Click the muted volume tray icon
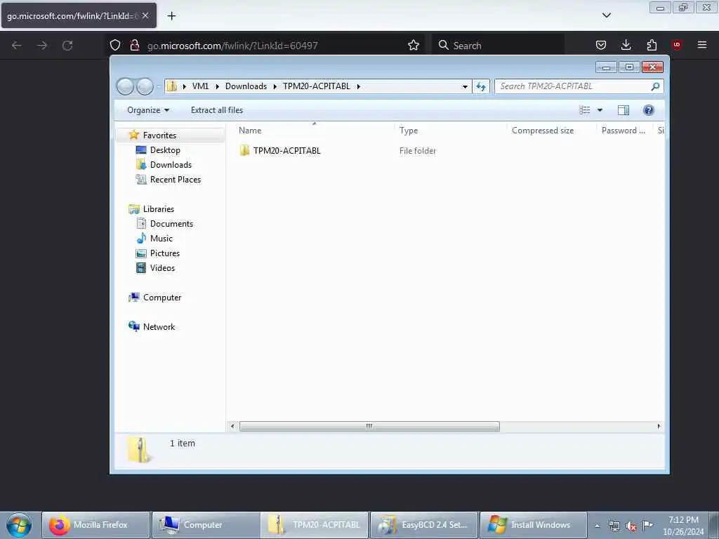This screenshot has height=539, width=719. [x=631, y=526]
